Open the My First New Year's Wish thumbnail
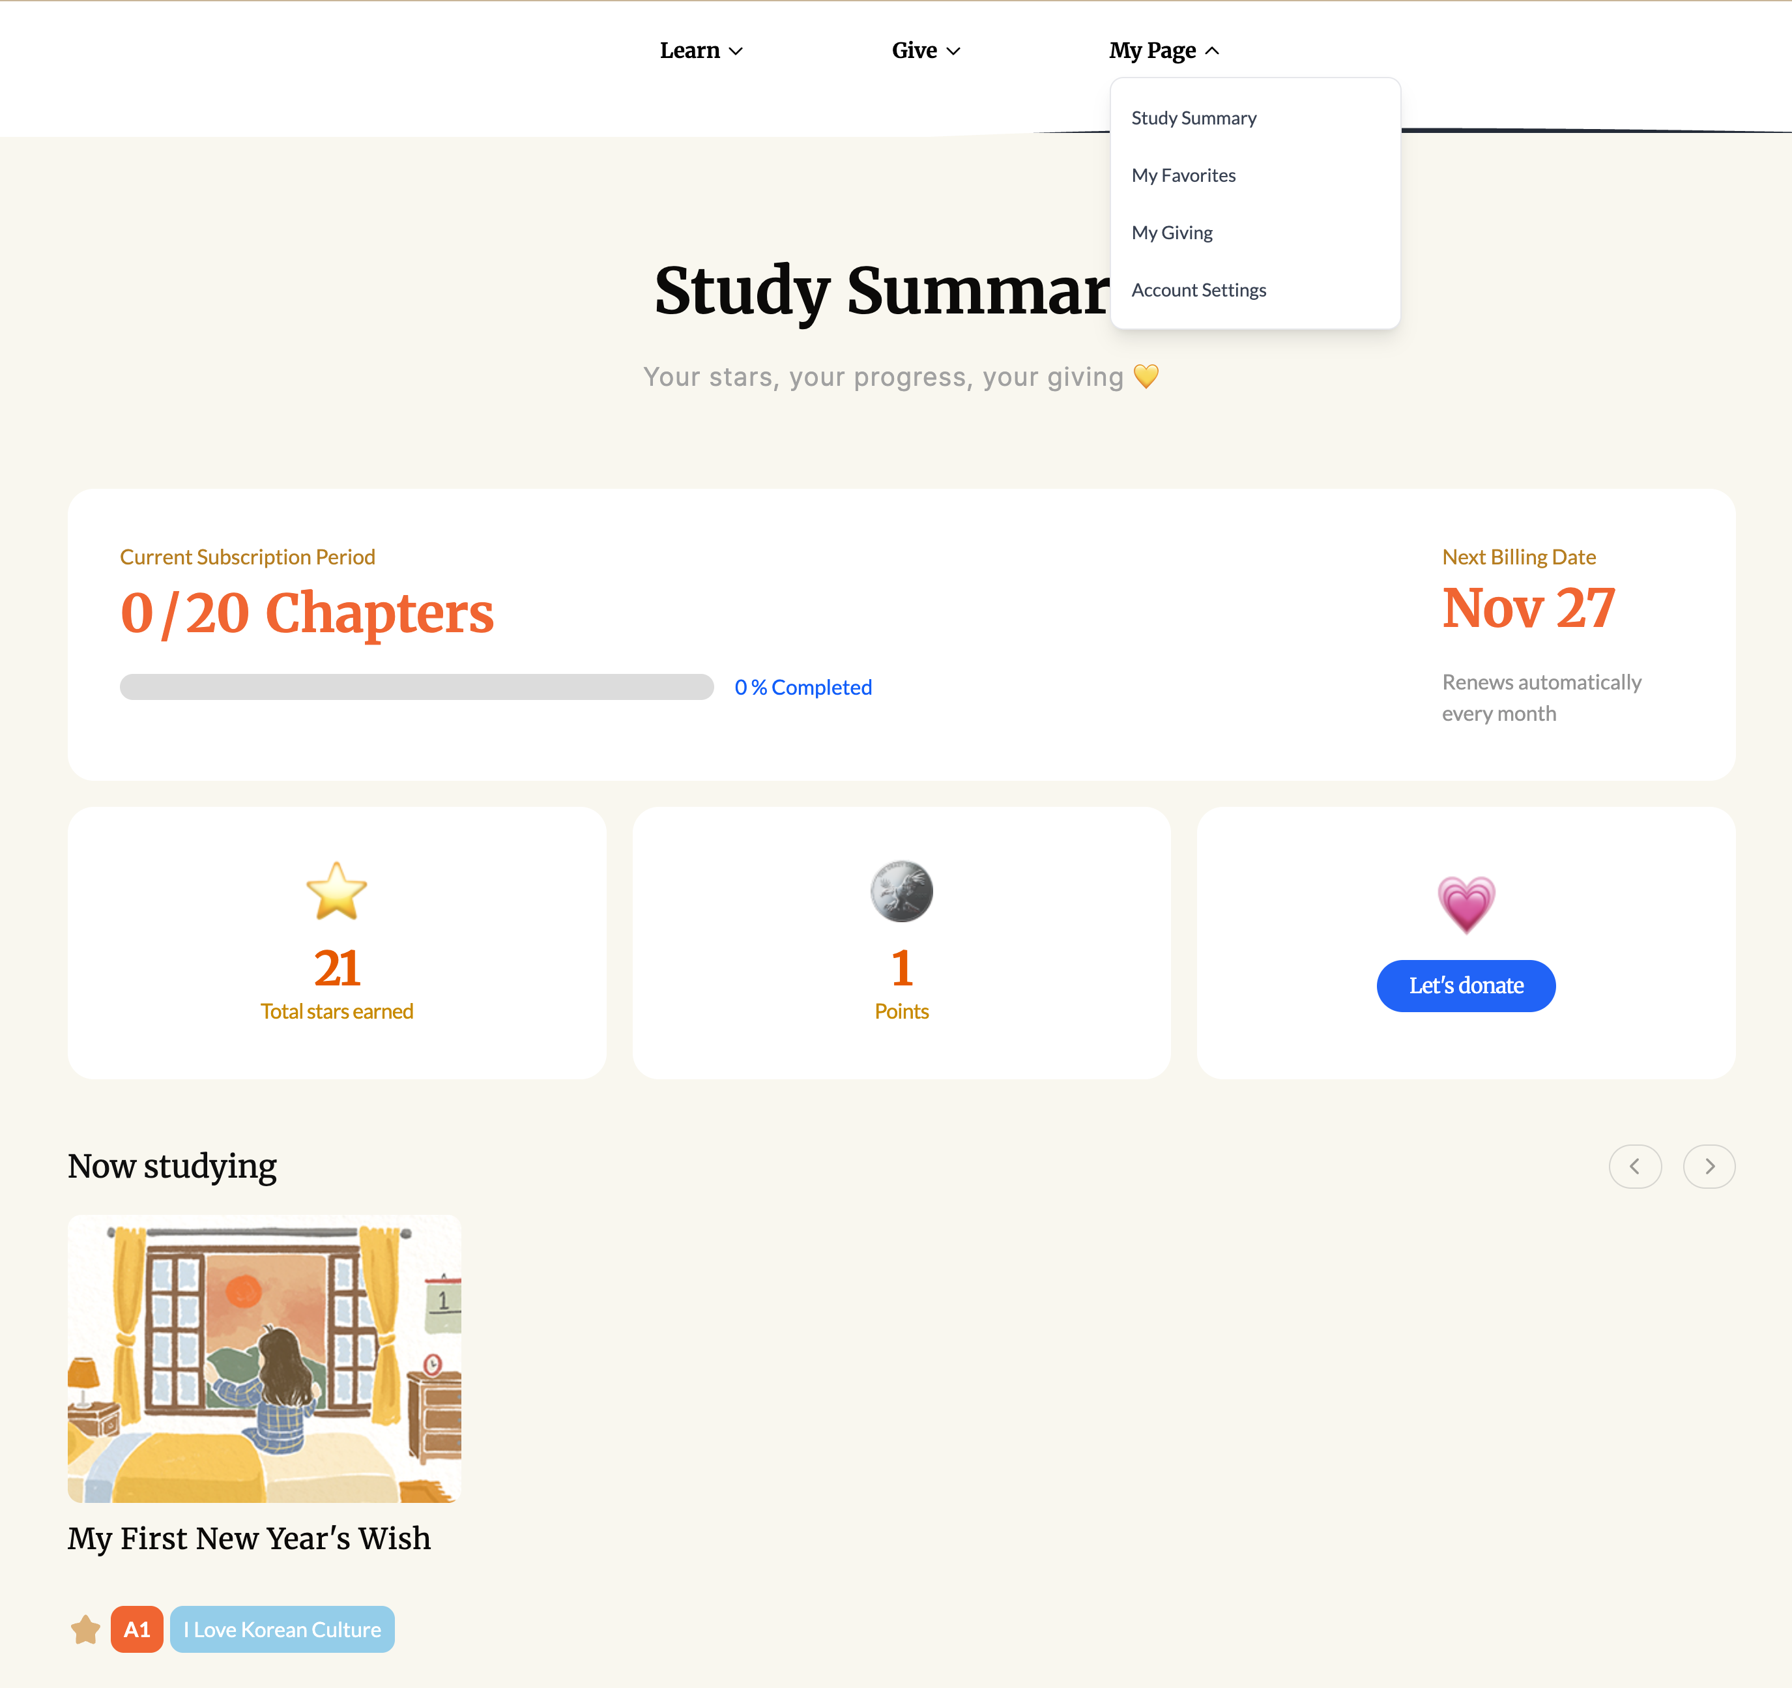Viewport: 1792px width, 1688px height. click(x=264, y=1358)
